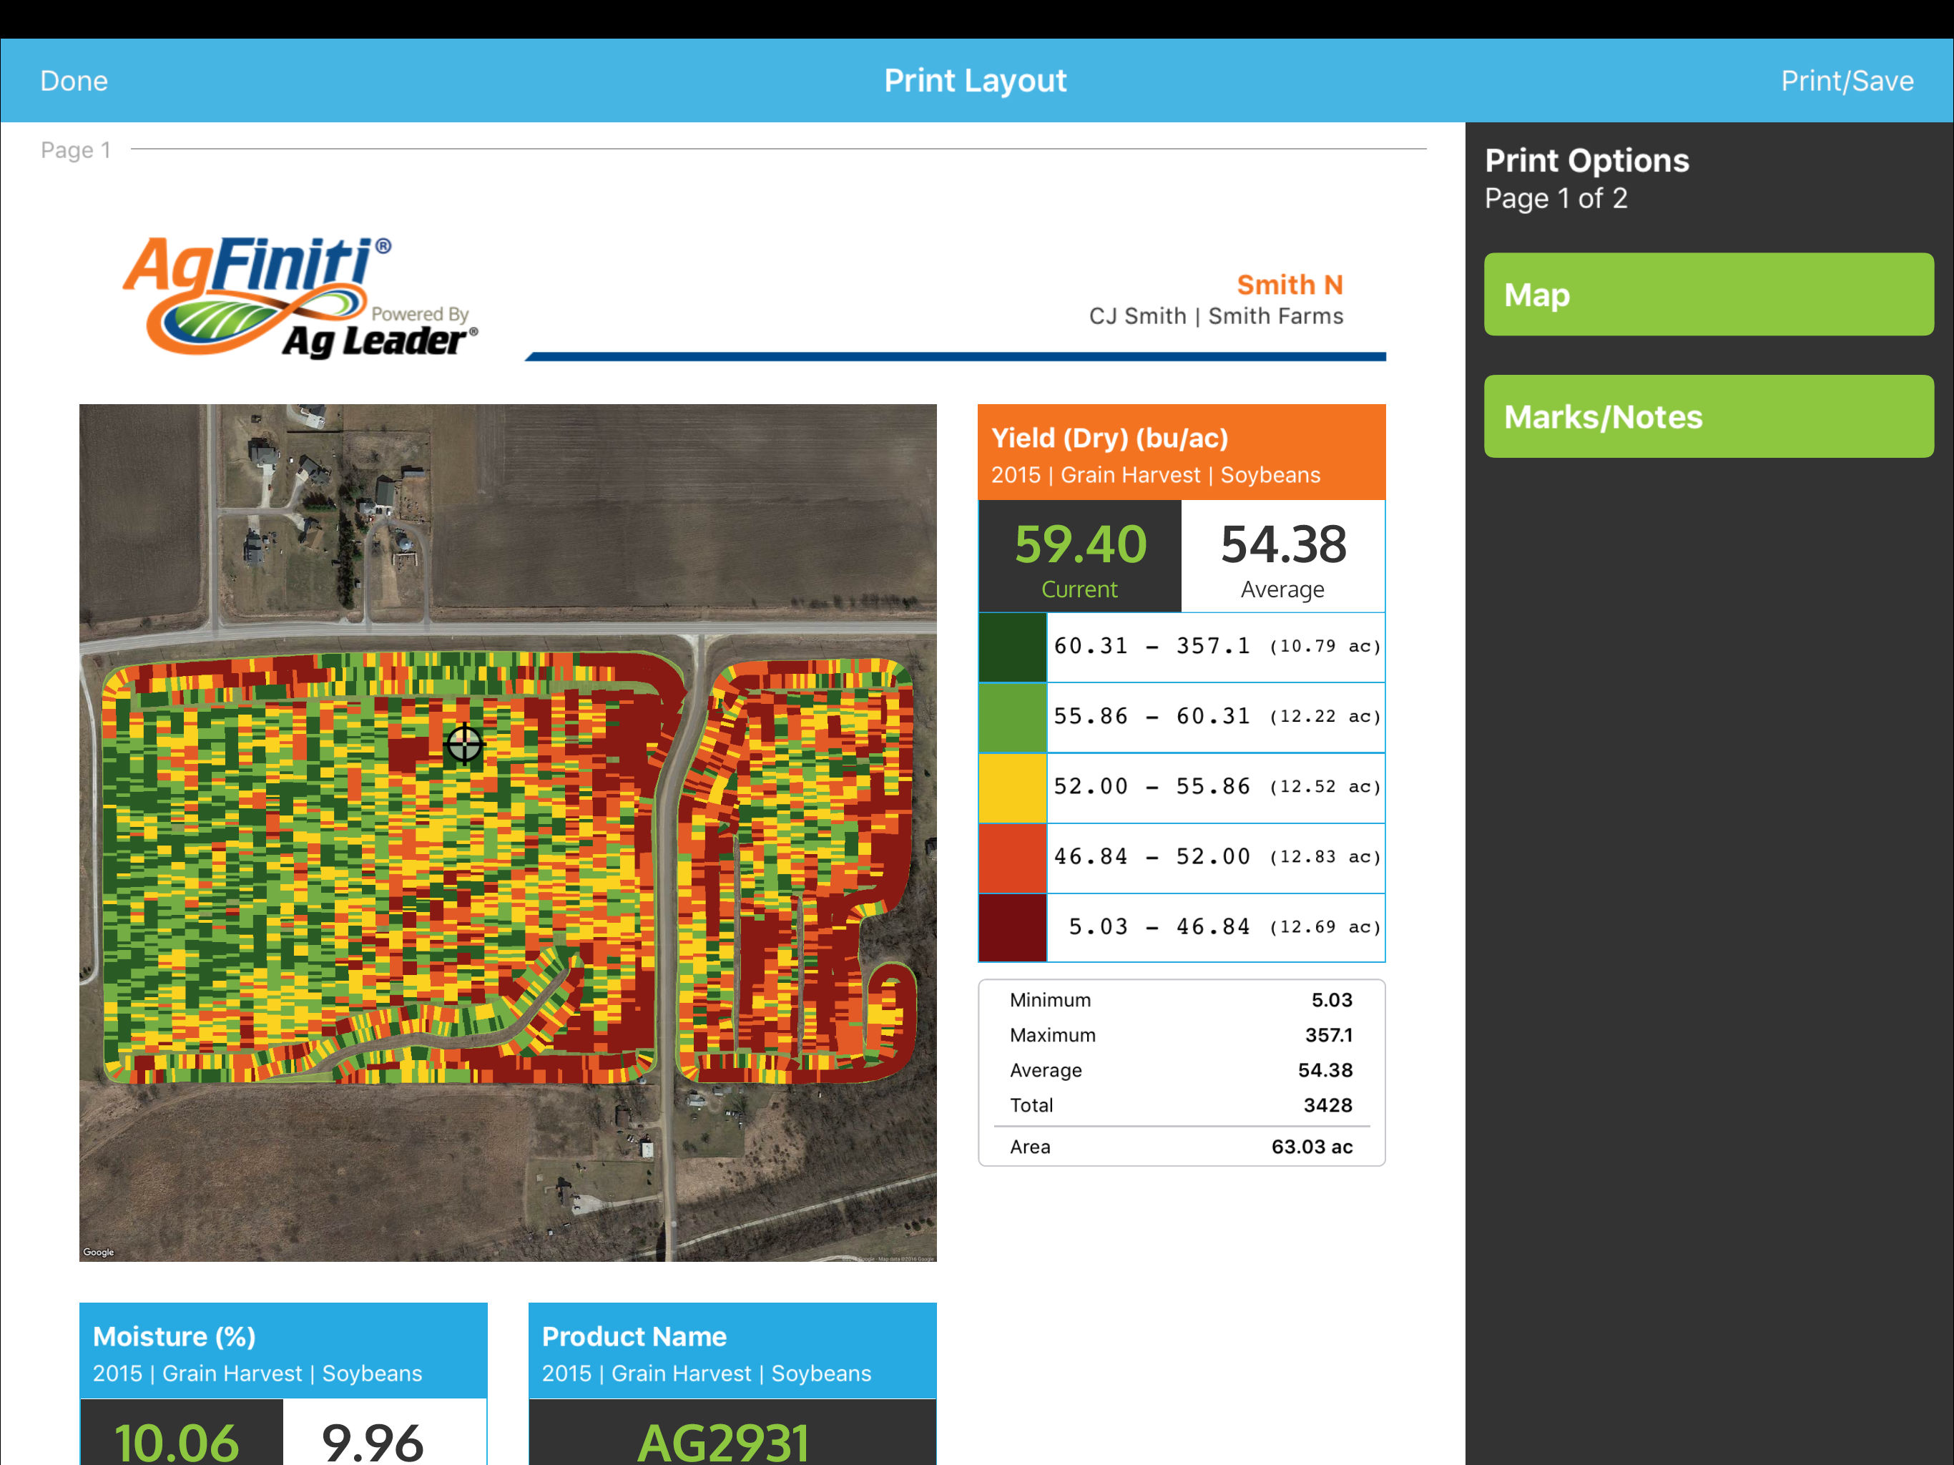
Task: Click the Product Name panel header
Action: click(x=732, y=1350)
